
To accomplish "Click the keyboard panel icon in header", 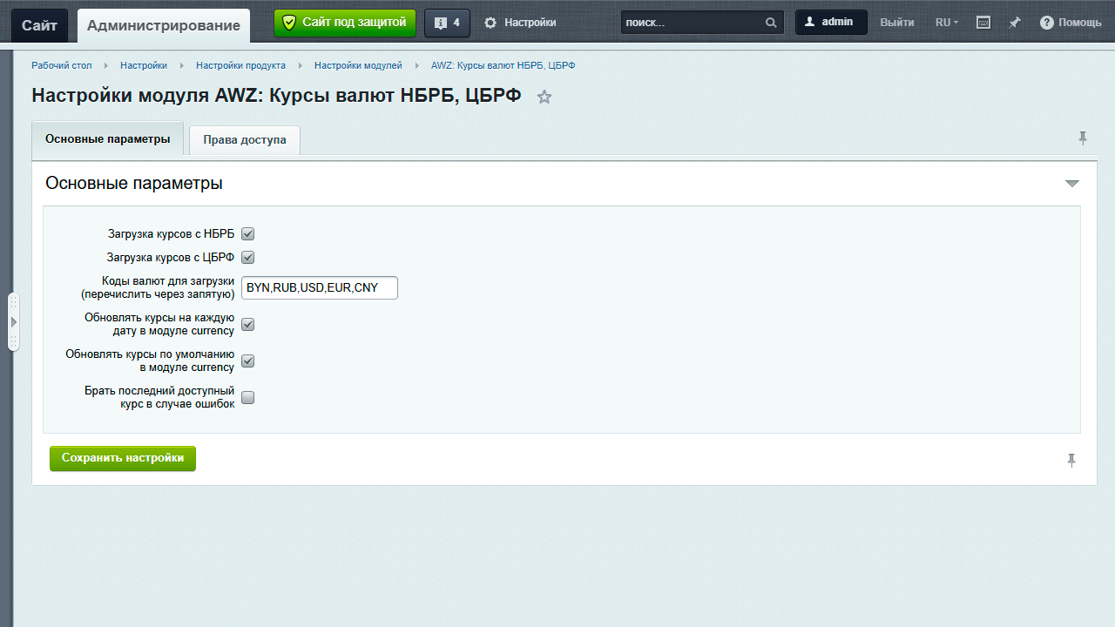I will [x=983, y=23].
